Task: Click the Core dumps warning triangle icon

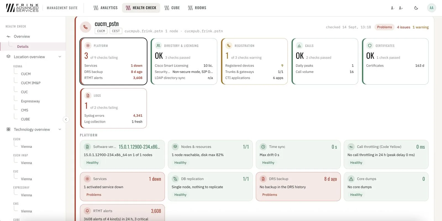Action: [x=351, y=179]
